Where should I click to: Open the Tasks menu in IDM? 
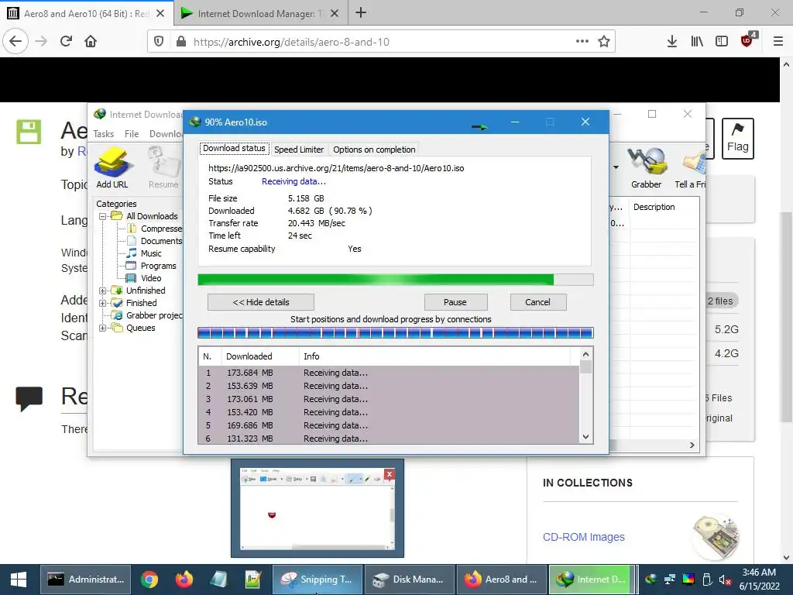point(103,133)
